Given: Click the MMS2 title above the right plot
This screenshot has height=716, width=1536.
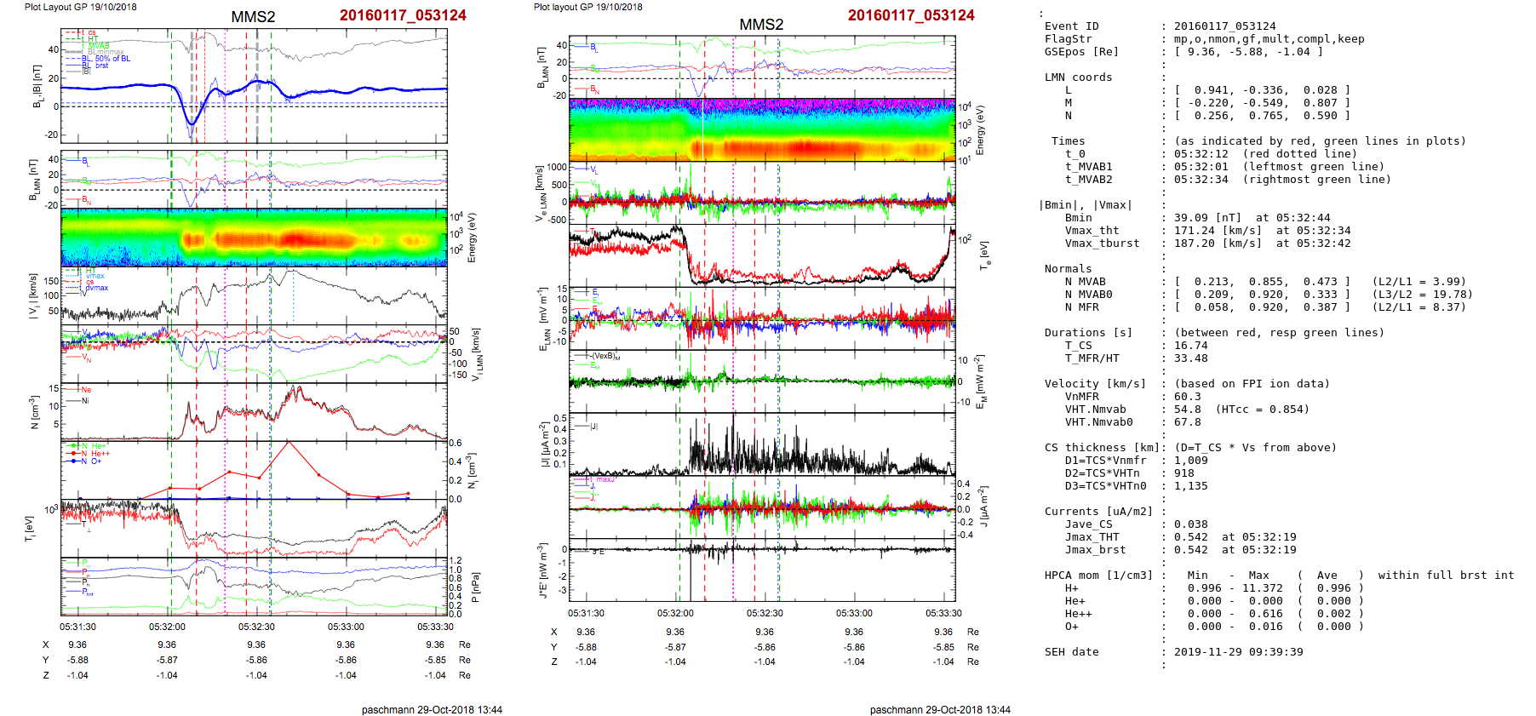Looking at the screenshot, I should point(761,25).
